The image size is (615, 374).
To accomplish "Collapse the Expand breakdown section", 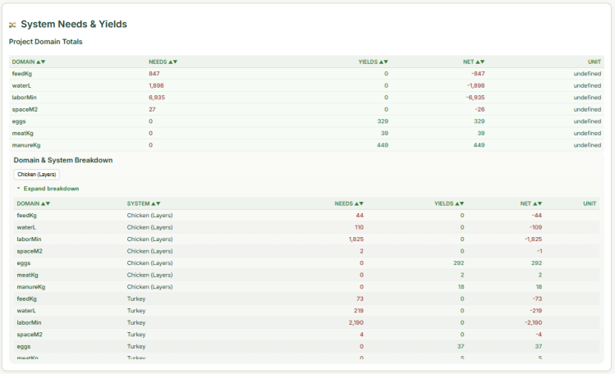I will pyautogui.click(x=51, y=189).
